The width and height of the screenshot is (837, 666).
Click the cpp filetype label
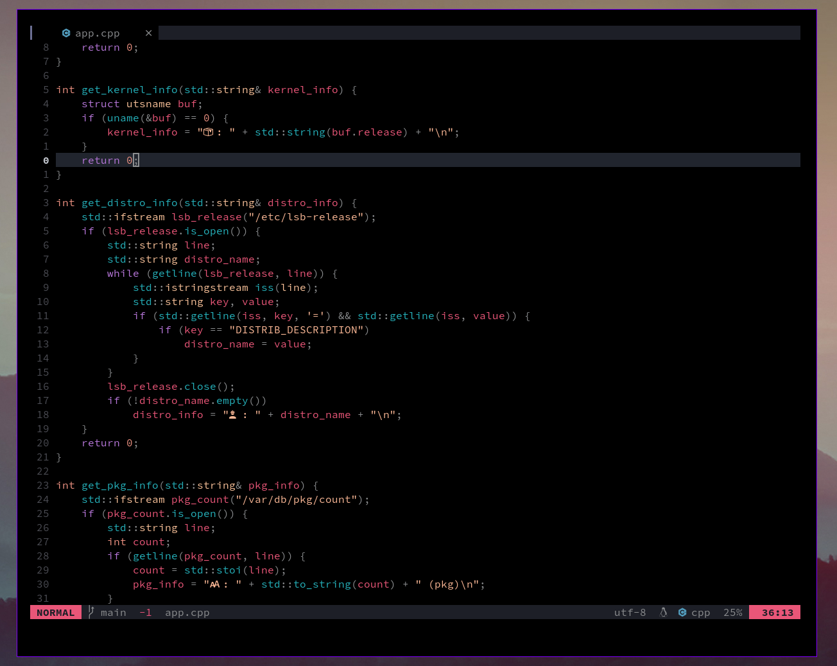pyautogui.click(x=701, y=613)
